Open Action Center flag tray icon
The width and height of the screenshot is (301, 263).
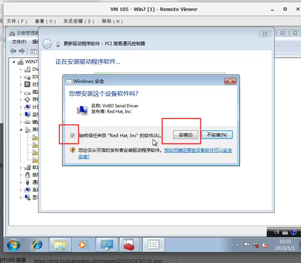pyautogui.click(x=246, y=245)
